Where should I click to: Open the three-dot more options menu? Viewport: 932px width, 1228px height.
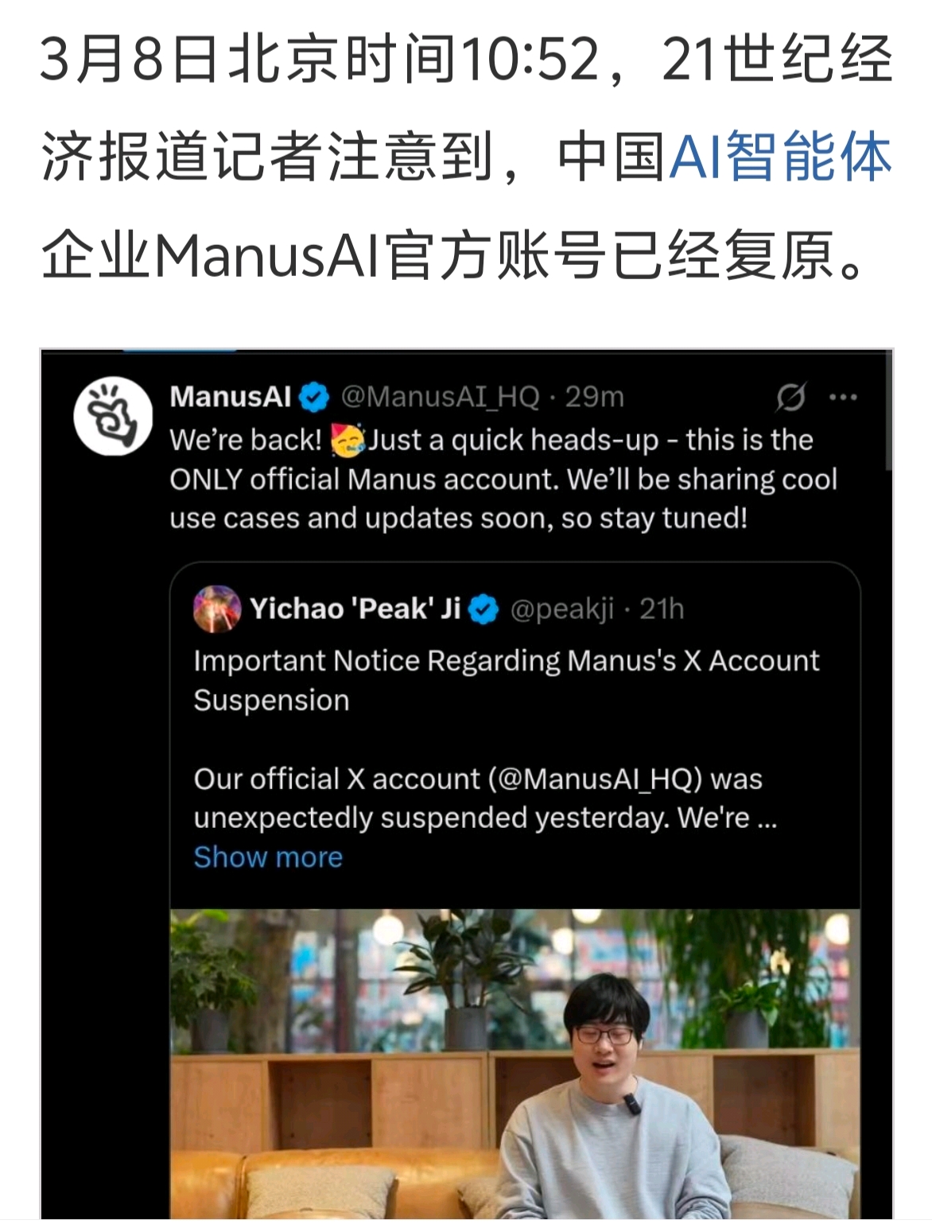(843, 397)
